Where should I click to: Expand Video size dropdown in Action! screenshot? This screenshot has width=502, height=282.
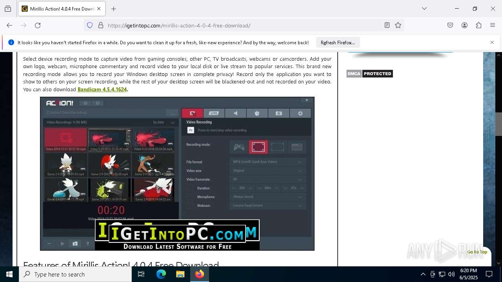[268, 170]
